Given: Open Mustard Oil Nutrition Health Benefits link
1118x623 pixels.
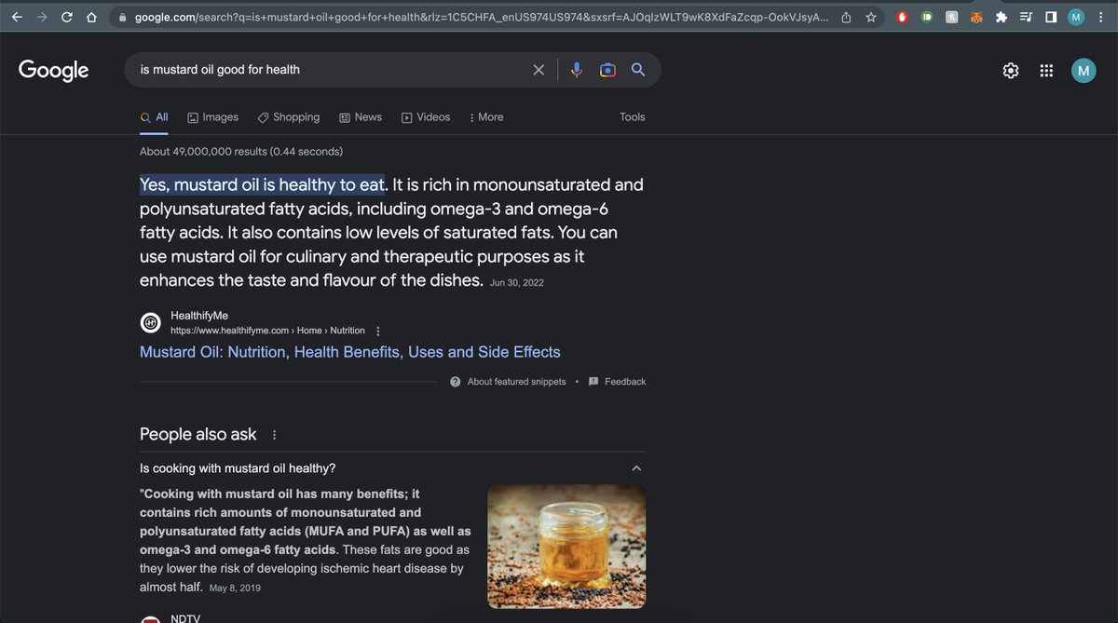Looking at the screenshot, I should 350,352.
